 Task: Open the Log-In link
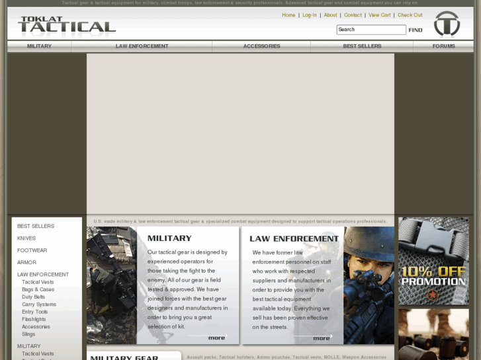(309, 15)
